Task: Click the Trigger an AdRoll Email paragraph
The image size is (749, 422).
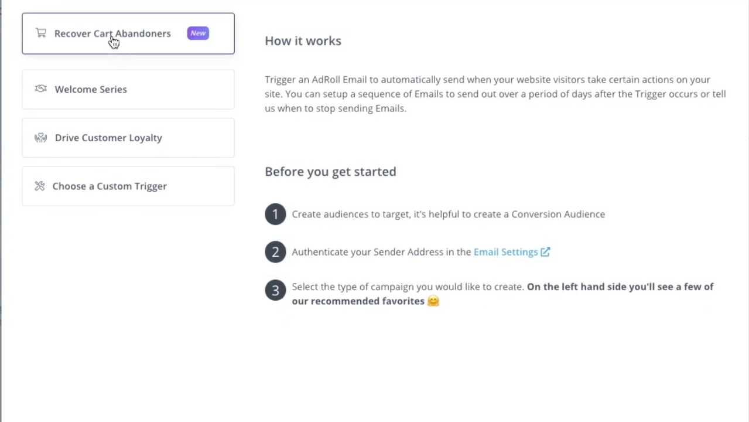Action: point(495,94)
